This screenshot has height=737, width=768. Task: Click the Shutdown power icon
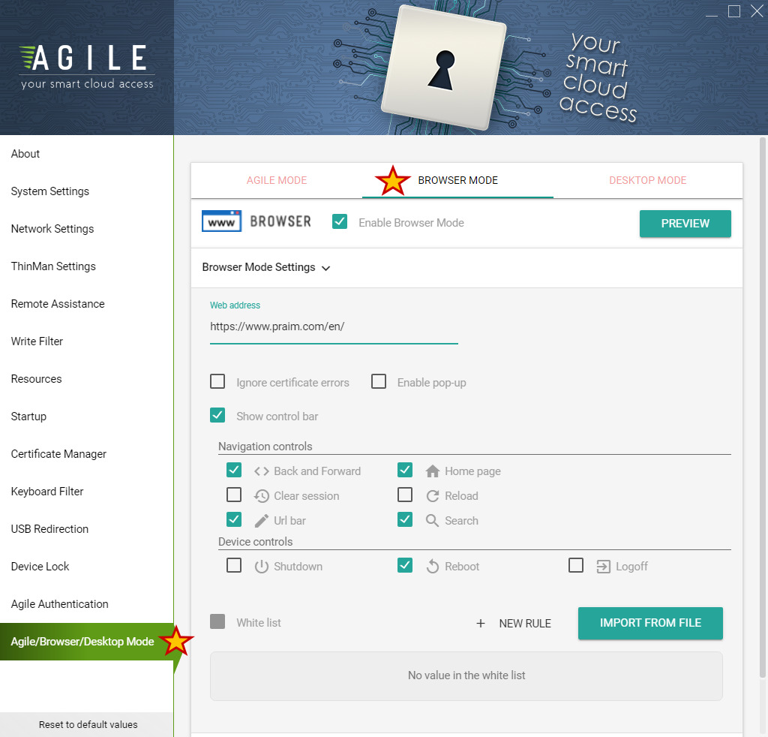click(x=261, y=567)
